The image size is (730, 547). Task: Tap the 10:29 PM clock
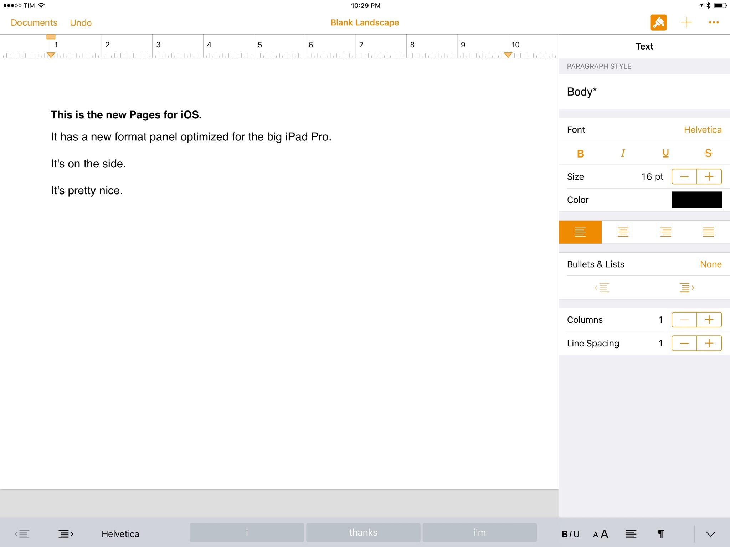pyautogui.click(x=365, y=5)
